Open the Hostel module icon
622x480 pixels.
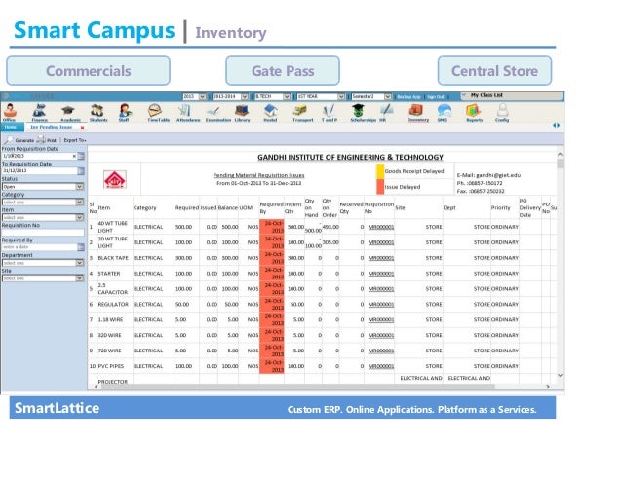coord(270,112)
